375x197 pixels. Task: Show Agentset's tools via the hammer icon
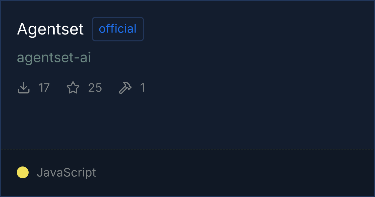(x=125, y=88)
